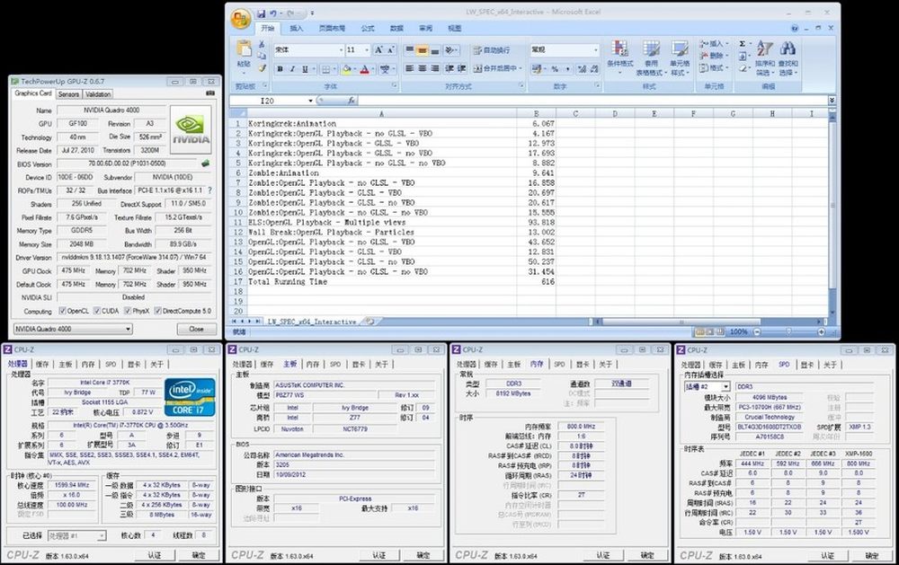
Task: Click 认证 in the CPU-Z SPD window
Action: coord(827,555)
